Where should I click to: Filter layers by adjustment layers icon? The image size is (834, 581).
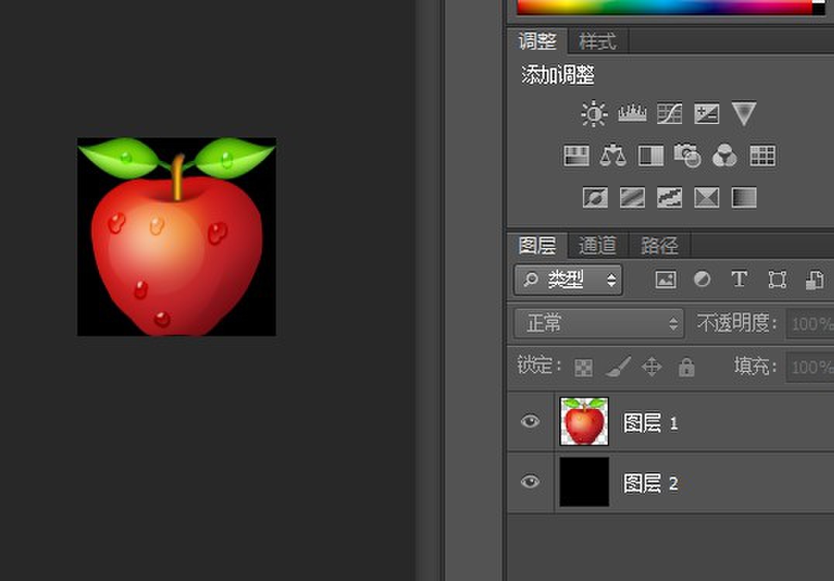pos(702,279)
